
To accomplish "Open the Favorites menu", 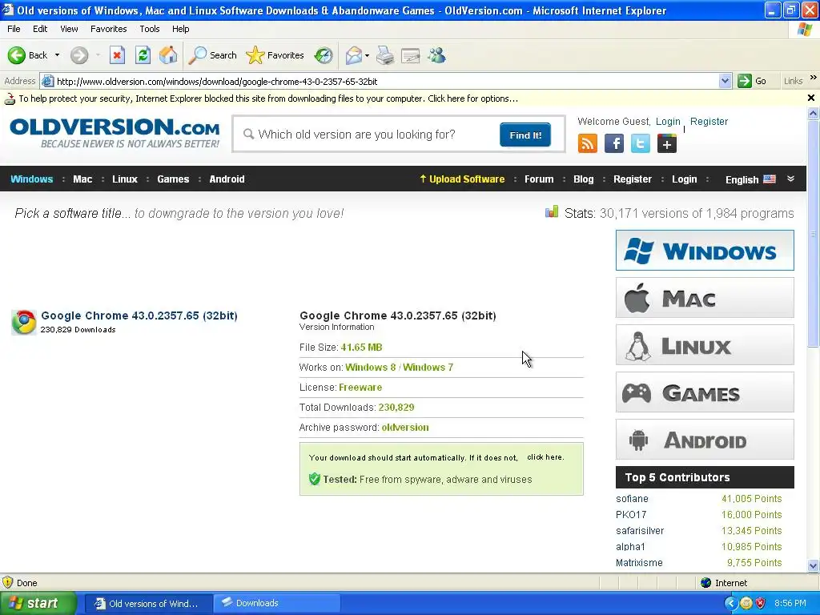I will coord(108,29).
